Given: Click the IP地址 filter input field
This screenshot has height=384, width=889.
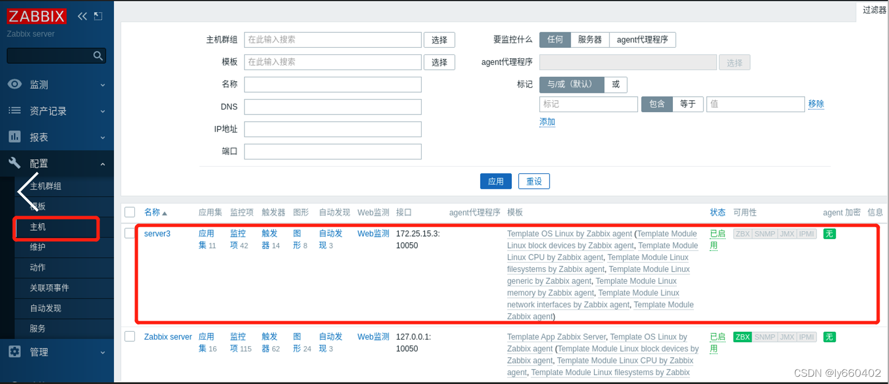Looking at the screenshot, I should pyautogui.click(x=333, y=129).
